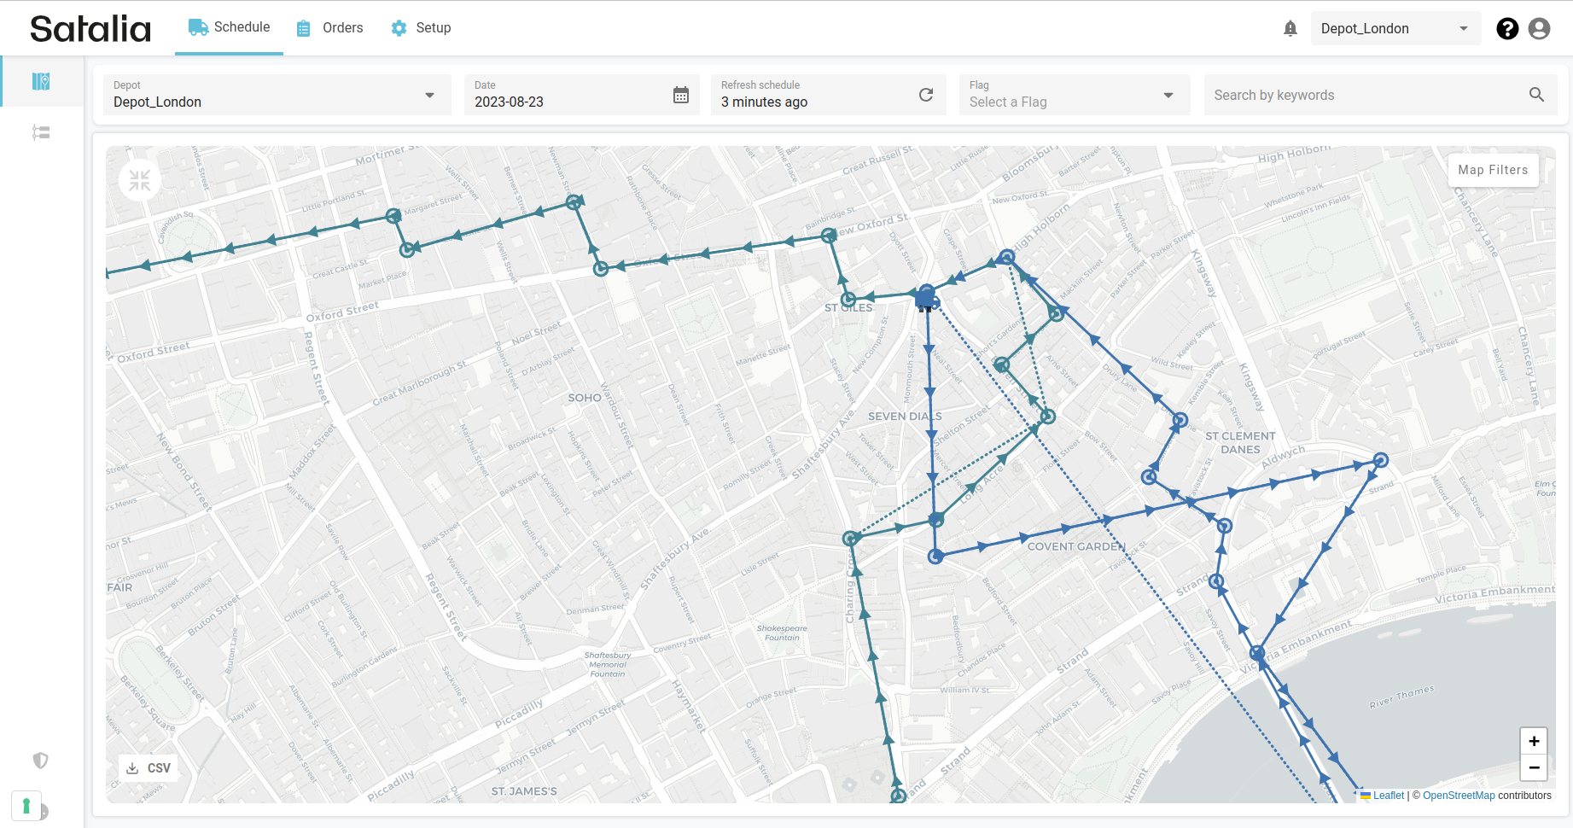Open the Depot_London selector in header
The height and width of the screenshot is (828, 1573).
1394,29
